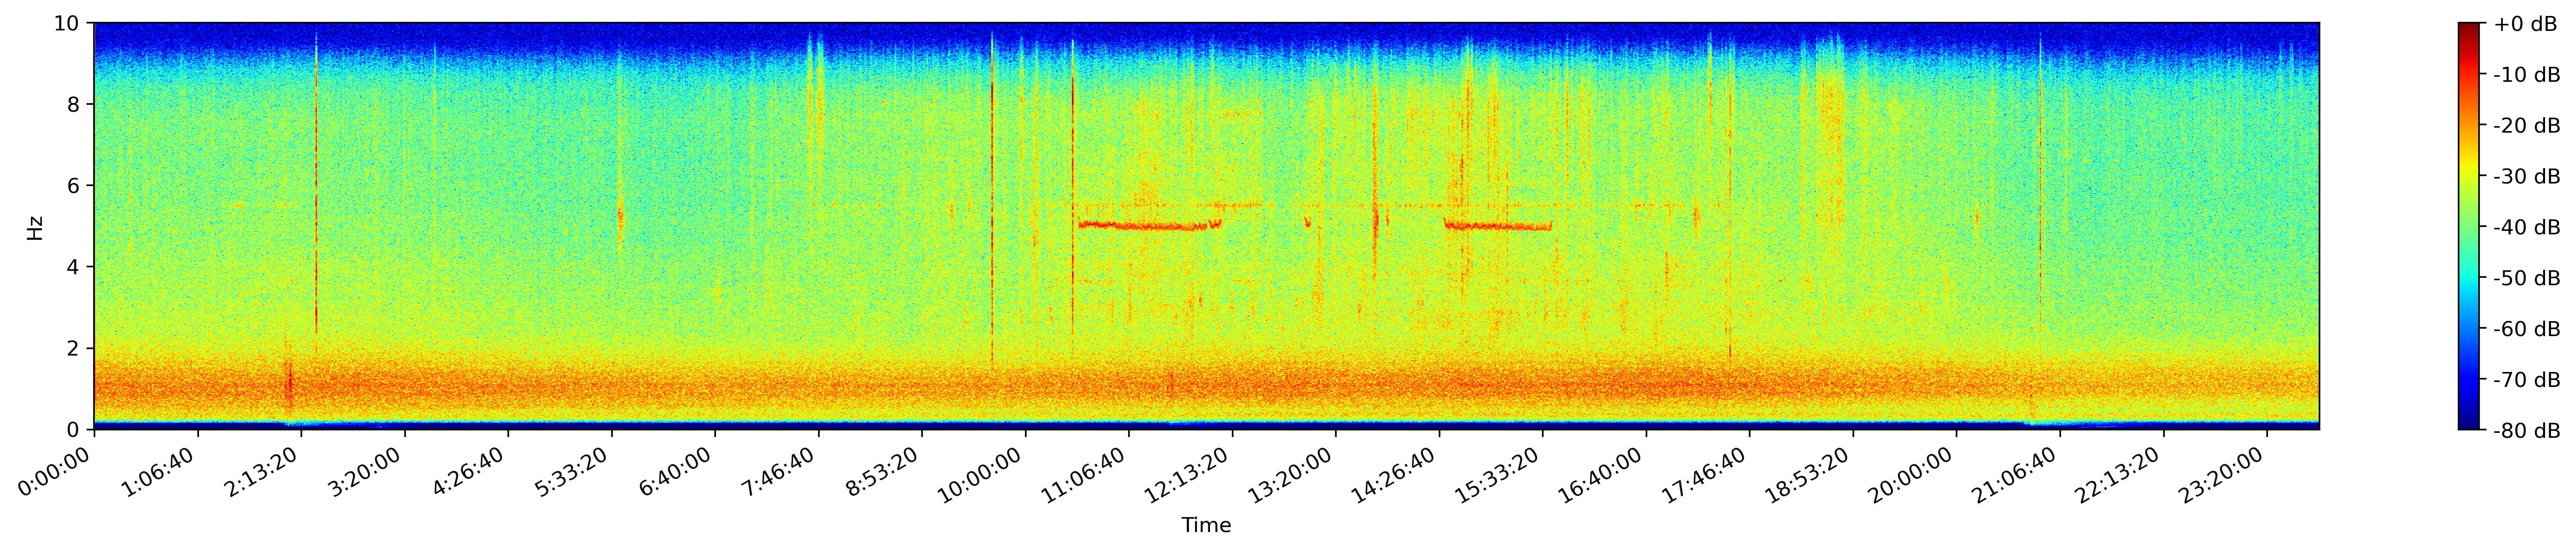This screenshot has width=2576, height=551.
Task: Click the "Time" x-axis title
Action: click(1206, 526)
